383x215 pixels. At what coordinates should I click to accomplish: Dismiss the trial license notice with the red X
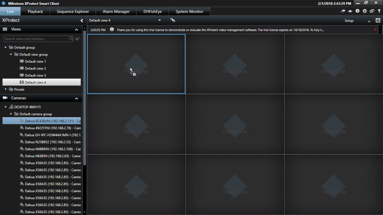click(375, 29)
